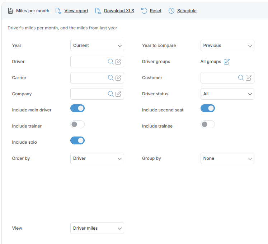Turn off Include solo switch

point(77,140)
